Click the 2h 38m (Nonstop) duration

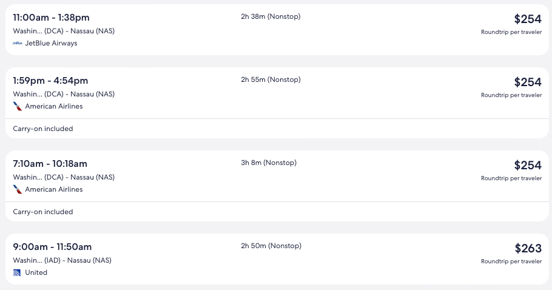(x=271, y=16)
